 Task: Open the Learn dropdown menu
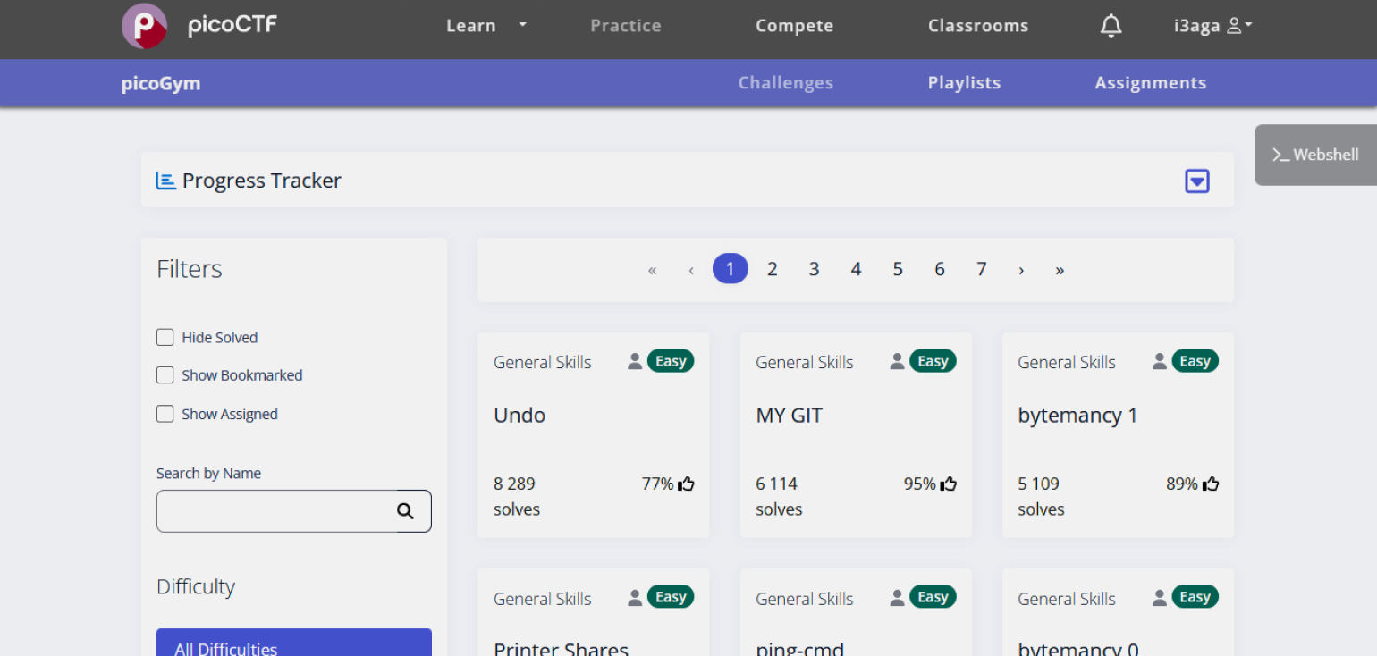(486, 26)
